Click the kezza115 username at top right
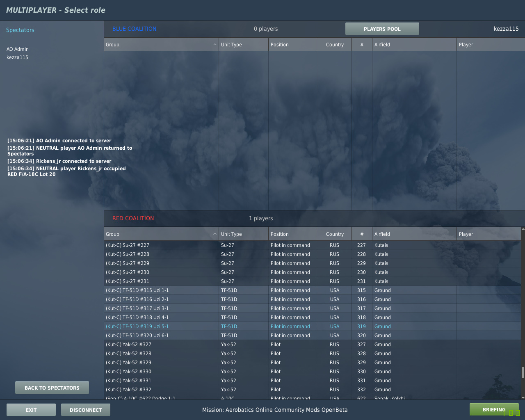The height and width of the screenshot is (420, 525). [506, 29]
